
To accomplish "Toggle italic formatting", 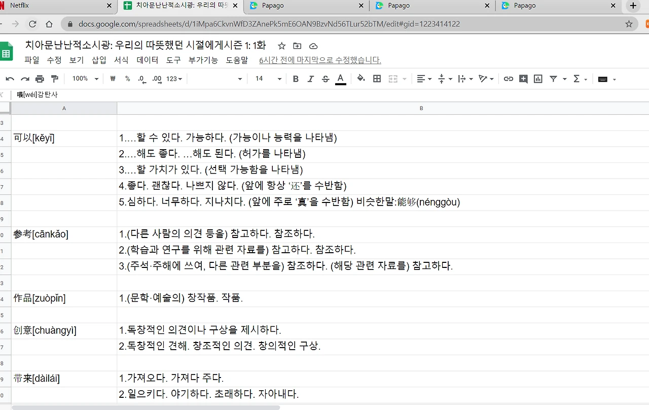I will (310, 79).
